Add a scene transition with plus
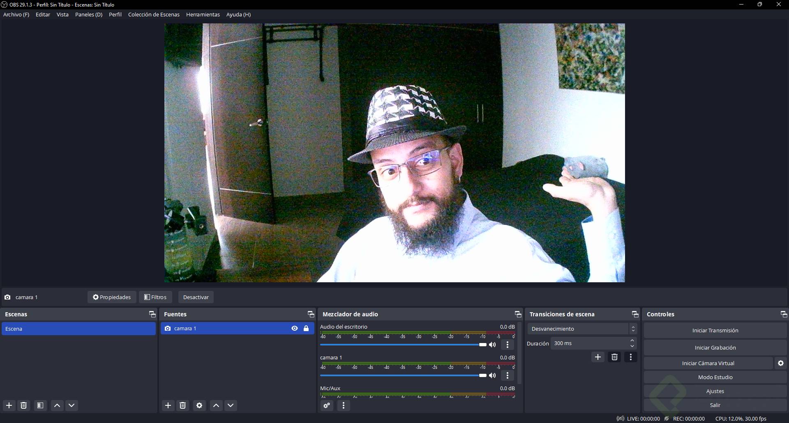 pyautogui.click(x=598, y=357)
